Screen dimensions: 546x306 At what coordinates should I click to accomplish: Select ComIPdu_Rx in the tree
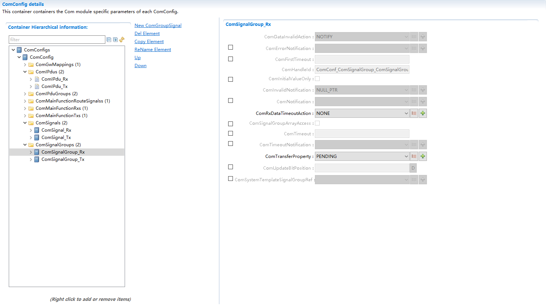coord(55,79)
